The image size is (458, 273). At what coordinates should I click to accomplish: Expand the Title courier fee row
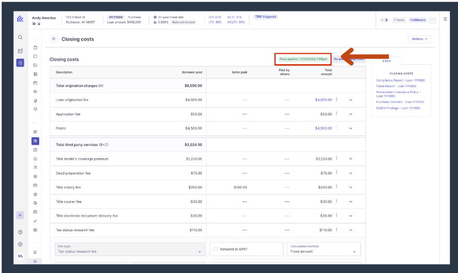point(351,201)
